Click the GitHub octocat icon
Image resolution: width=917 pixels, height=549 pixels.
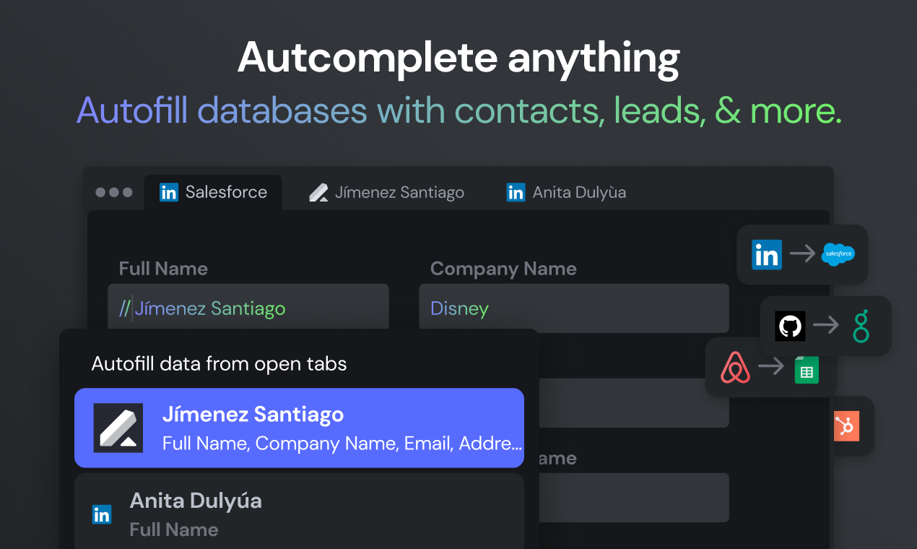pos(790,326)
